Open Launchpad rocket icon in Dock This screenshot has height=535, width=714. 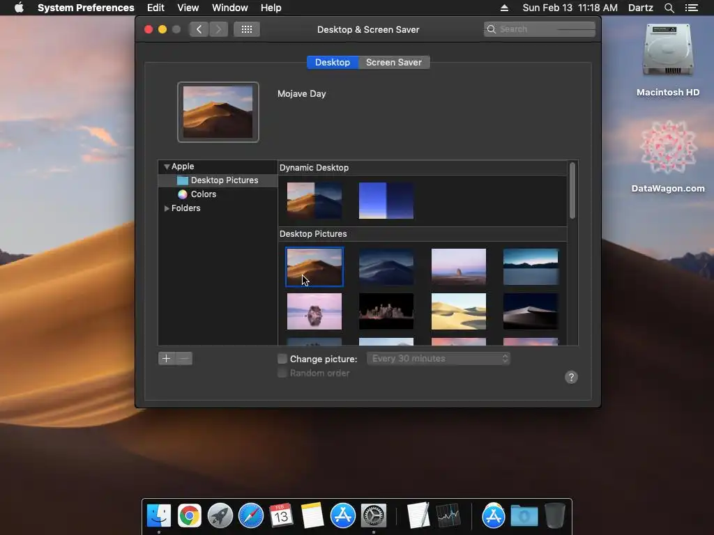(220, 516)
